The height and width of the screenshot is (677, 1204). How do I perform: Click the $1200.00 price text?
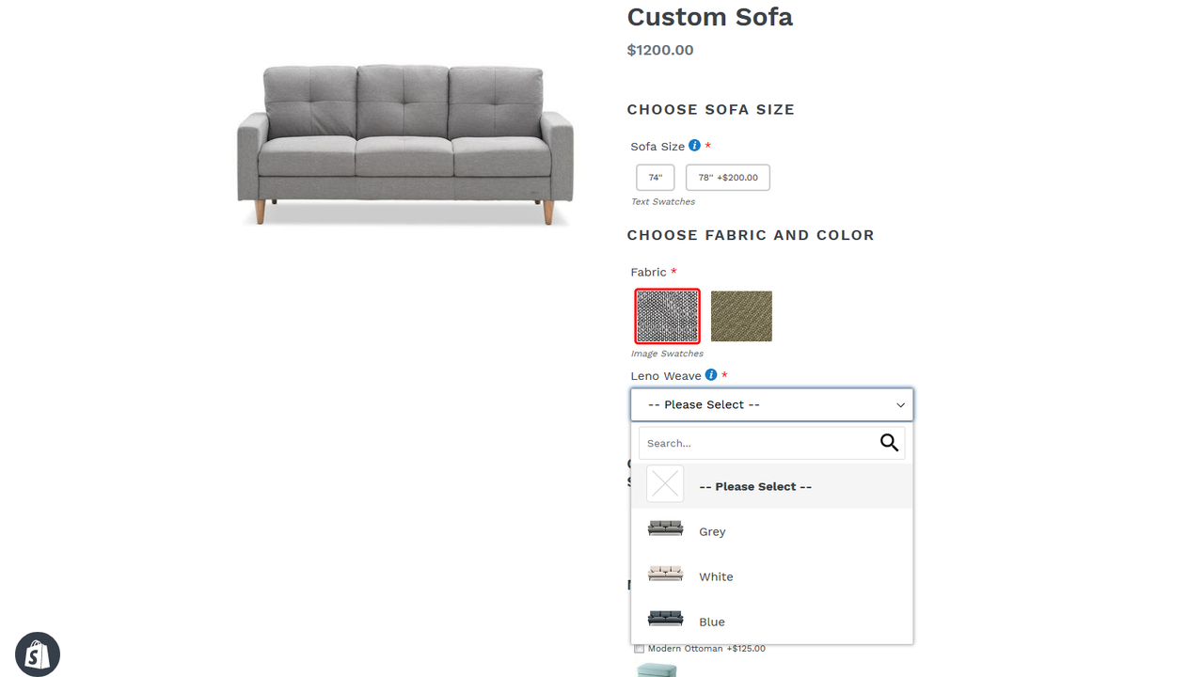660,50
